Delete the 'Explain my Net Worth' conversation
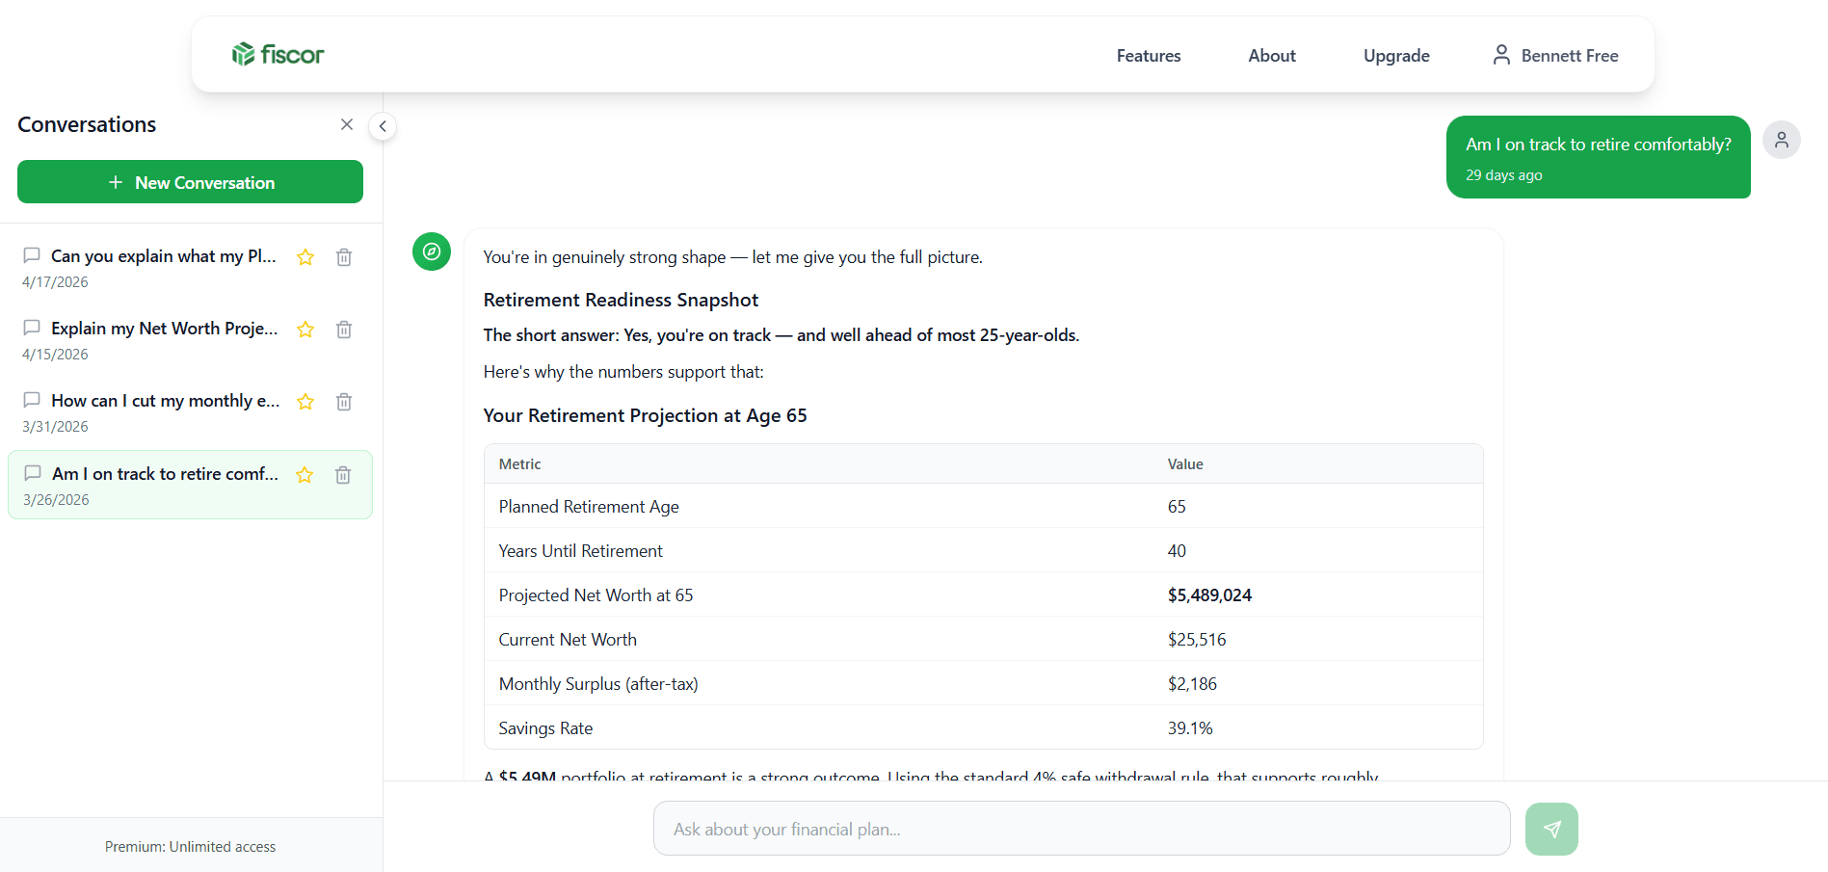This screenshot has width=1828, height=872. (343, 330)
